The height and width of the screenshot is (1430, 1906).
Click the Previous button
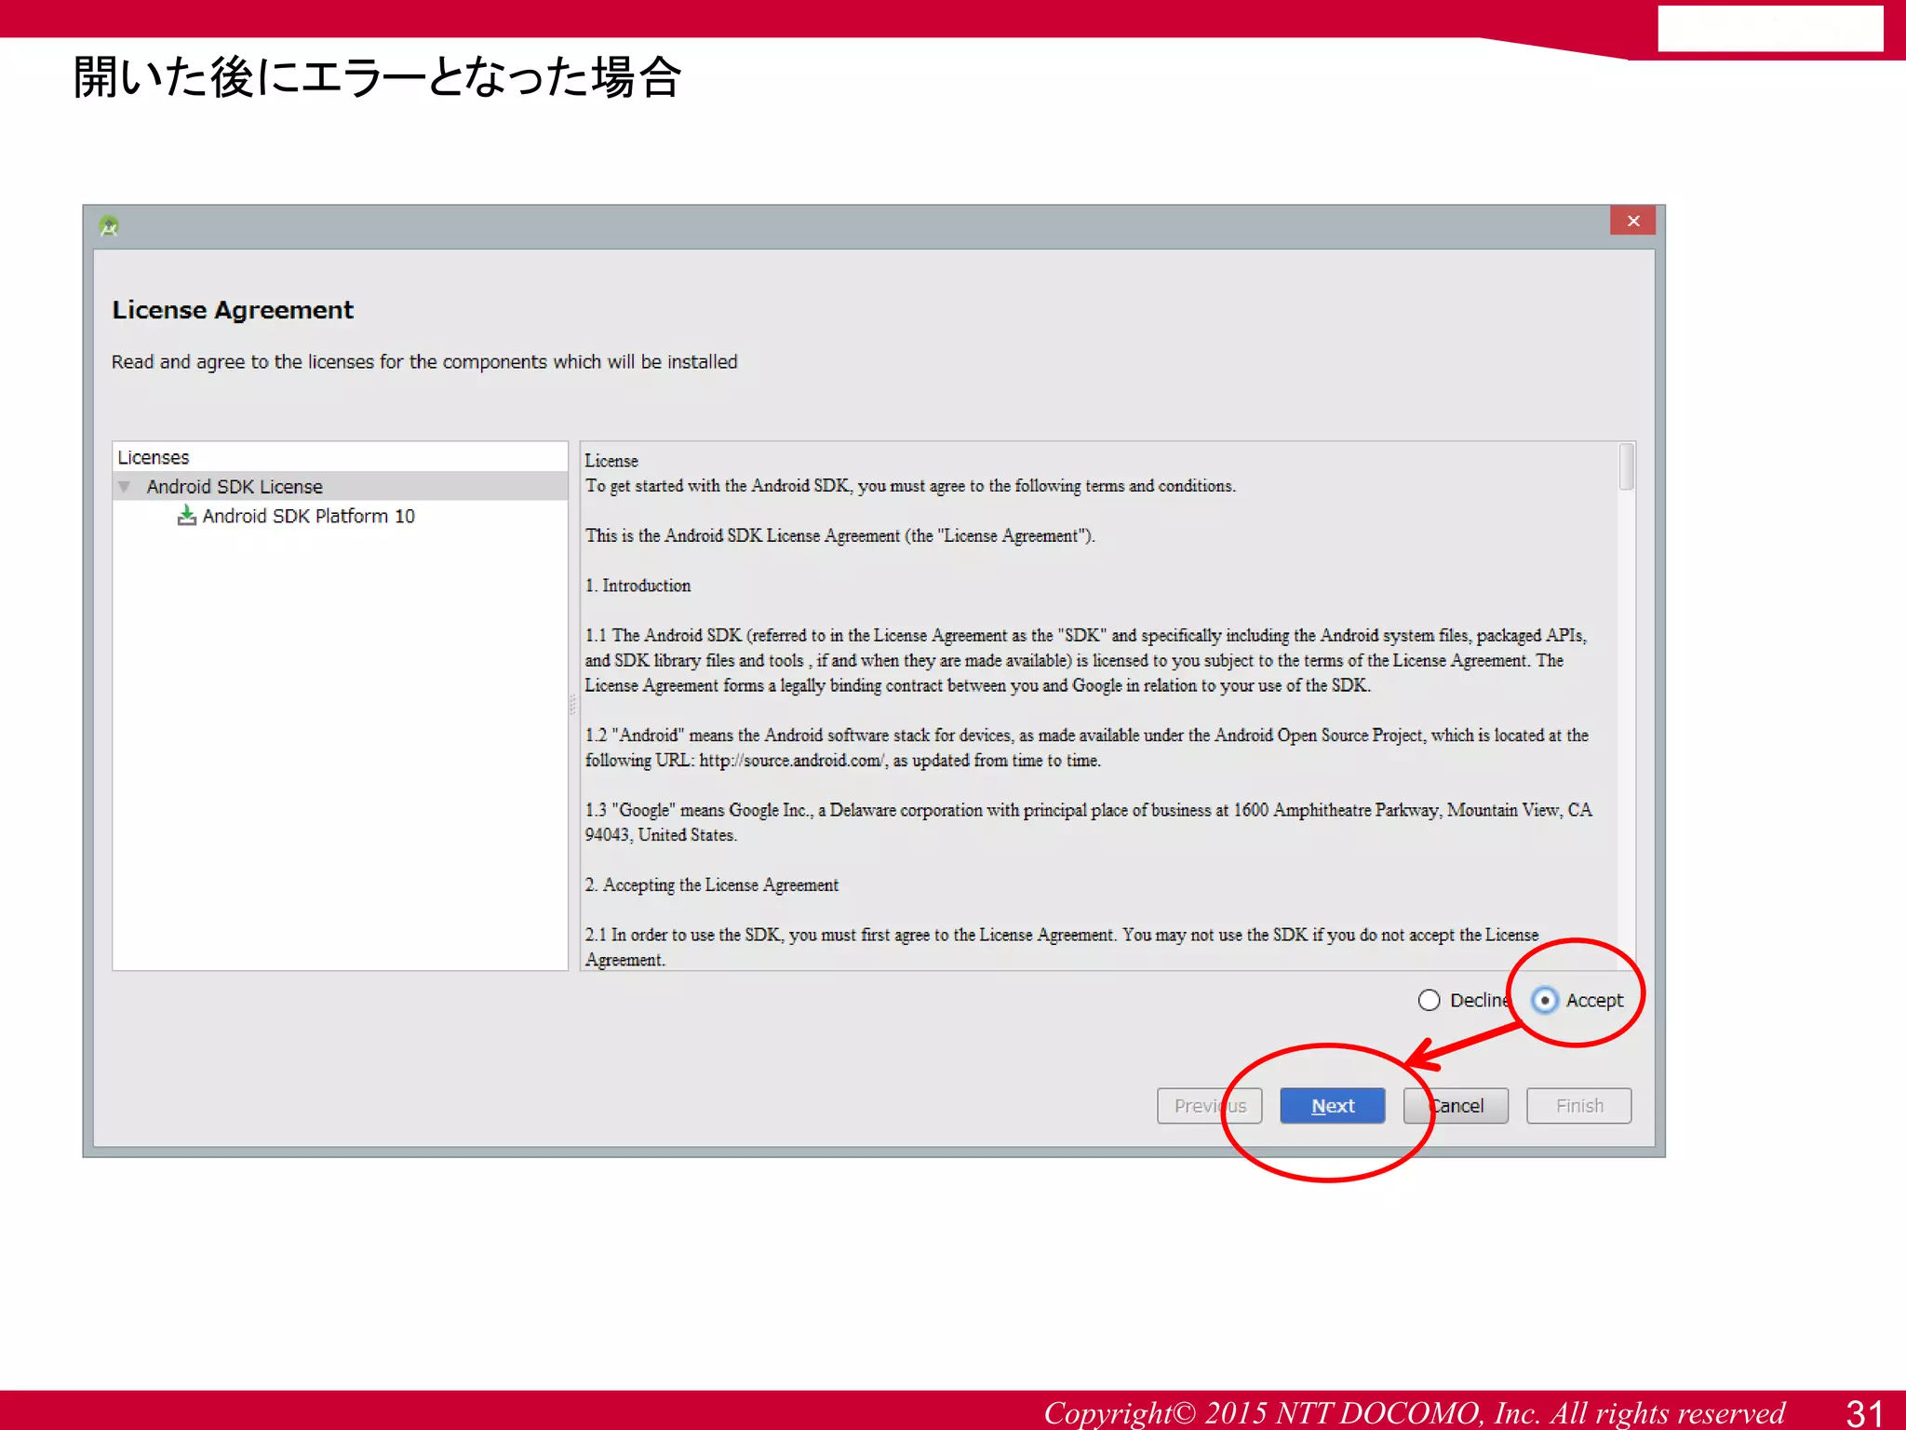(x=1209, y=1106)
